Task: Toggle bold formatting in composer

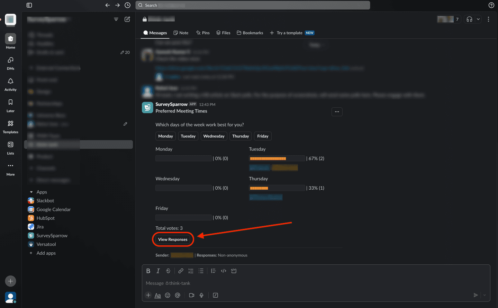Action: point(148,271)
